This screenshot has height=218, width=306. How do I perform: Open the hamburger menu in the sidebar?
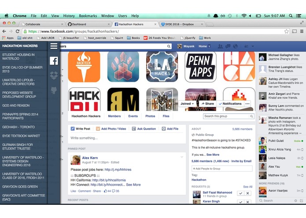[54, 46]
